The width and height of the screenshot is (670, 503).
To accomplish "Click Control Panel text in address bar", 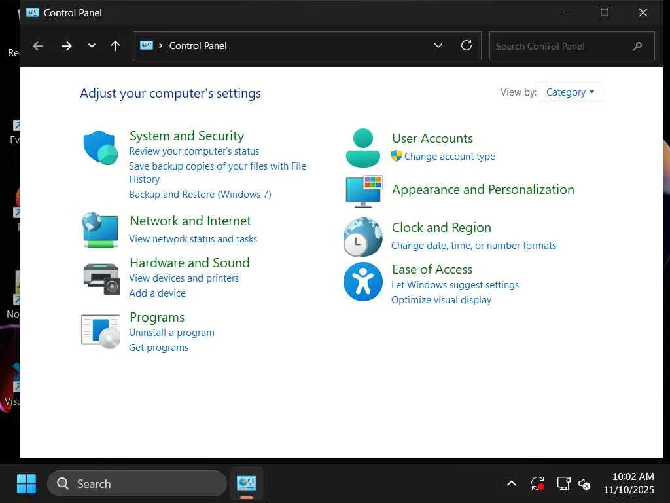I will [198, 46].
